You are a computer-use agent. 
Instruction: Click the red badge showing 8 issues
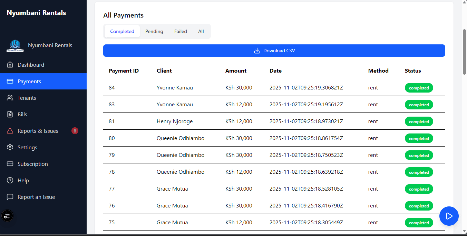point(75,131)
